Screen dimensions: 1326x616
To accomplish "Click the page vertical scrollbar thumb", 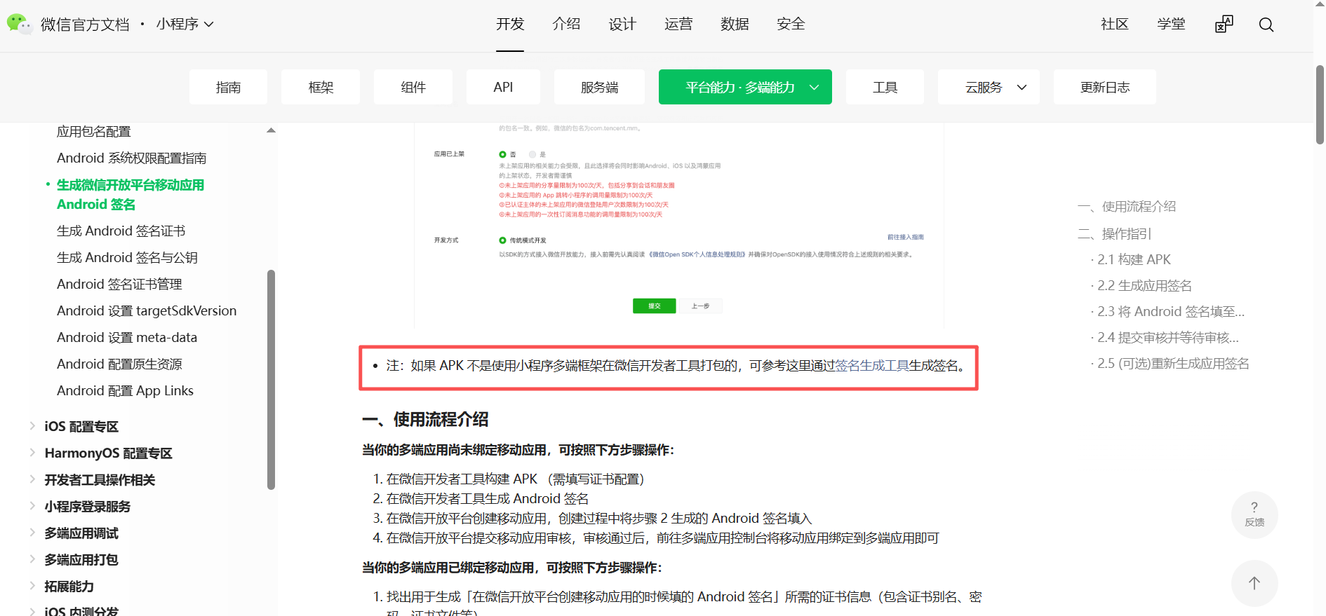I will click(1320, 104).
